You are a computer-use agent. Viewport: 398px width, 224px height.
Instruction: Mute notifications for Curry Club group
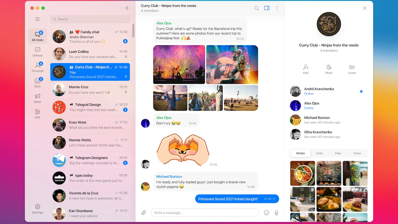(329, 69)
